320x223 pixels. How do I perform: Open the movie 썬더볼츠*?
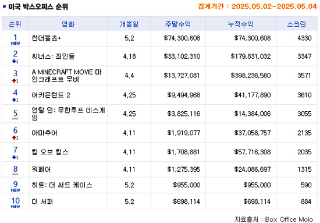pyautogui.click(x=47, y=38)
